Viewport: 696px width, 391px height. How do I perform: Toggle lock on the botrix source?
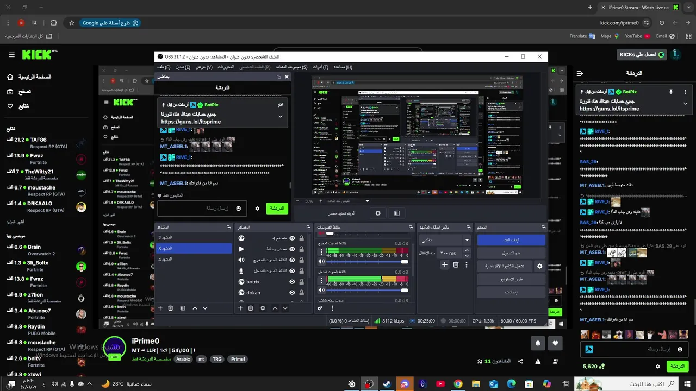click(x=301, y=281)
